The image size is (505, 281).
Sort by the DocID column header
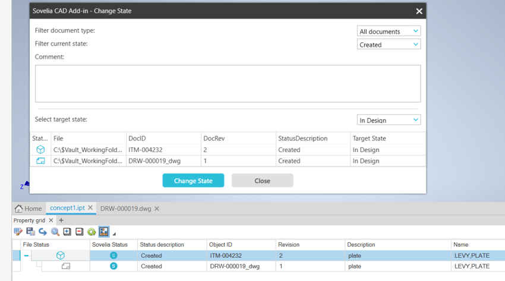pyautogui.click(x=163, y=138)
